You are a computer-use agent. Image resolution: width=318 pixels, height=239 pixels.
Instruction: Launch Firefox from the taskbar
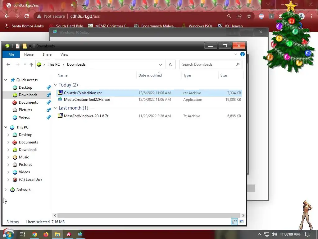click(46, 234)
